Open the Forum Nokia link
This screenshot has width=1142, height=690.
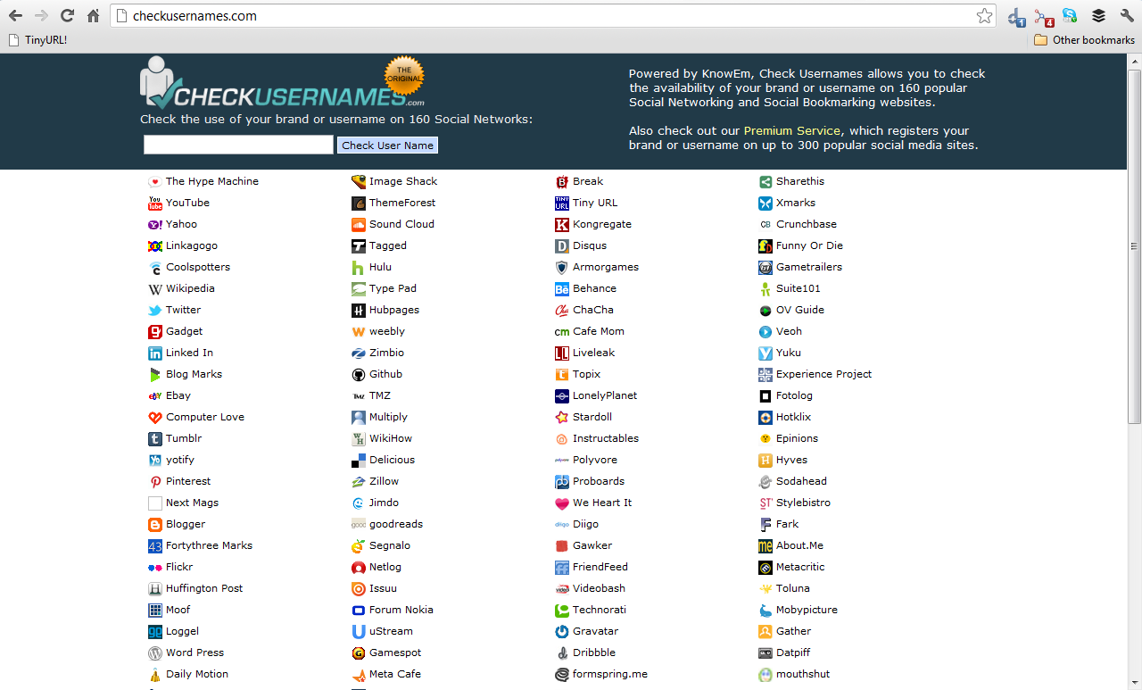click(401, 610)
